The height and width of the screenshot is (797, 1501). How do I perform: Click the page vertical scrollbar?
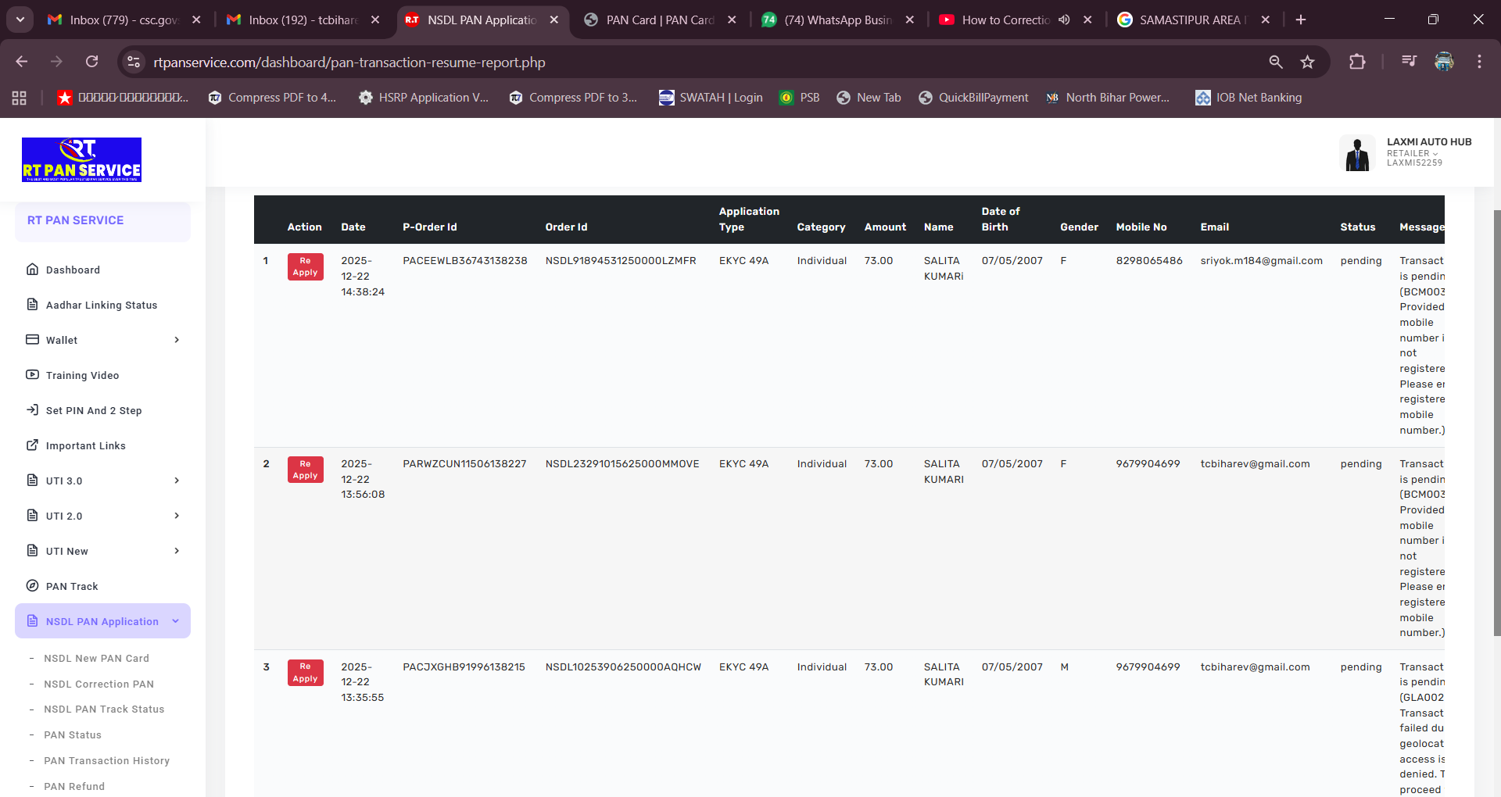coord(1496,422)
